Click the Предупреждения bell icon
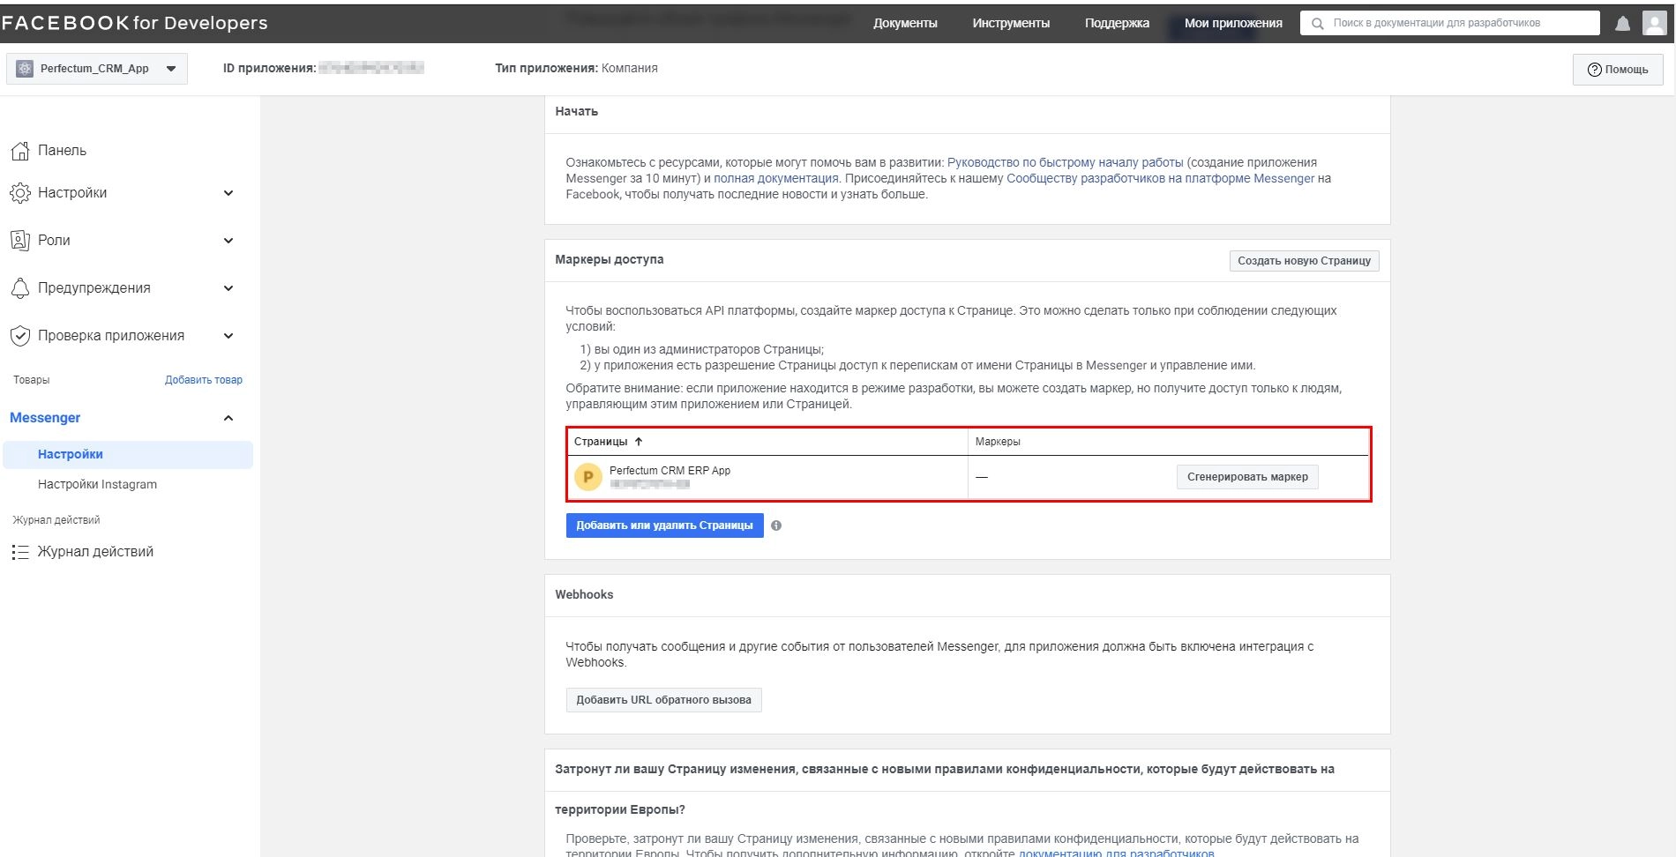 coord(19,288)
